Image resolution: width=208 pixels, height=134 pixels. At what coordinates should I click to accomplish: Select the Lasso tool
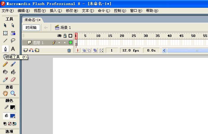13,40
